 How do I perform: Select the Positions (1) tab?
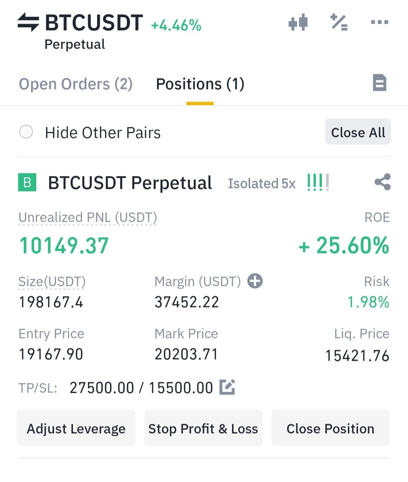click(x=200, y=84)
